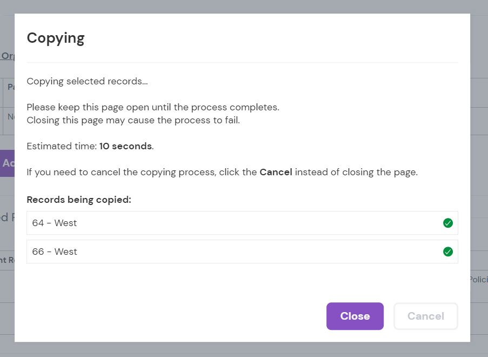
Task: Click the divider line under the Copying heading
Action: [242, 60]
